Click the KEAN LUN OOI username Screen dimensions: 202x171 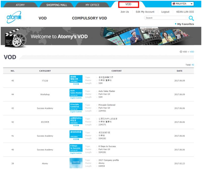coord(185,12)
